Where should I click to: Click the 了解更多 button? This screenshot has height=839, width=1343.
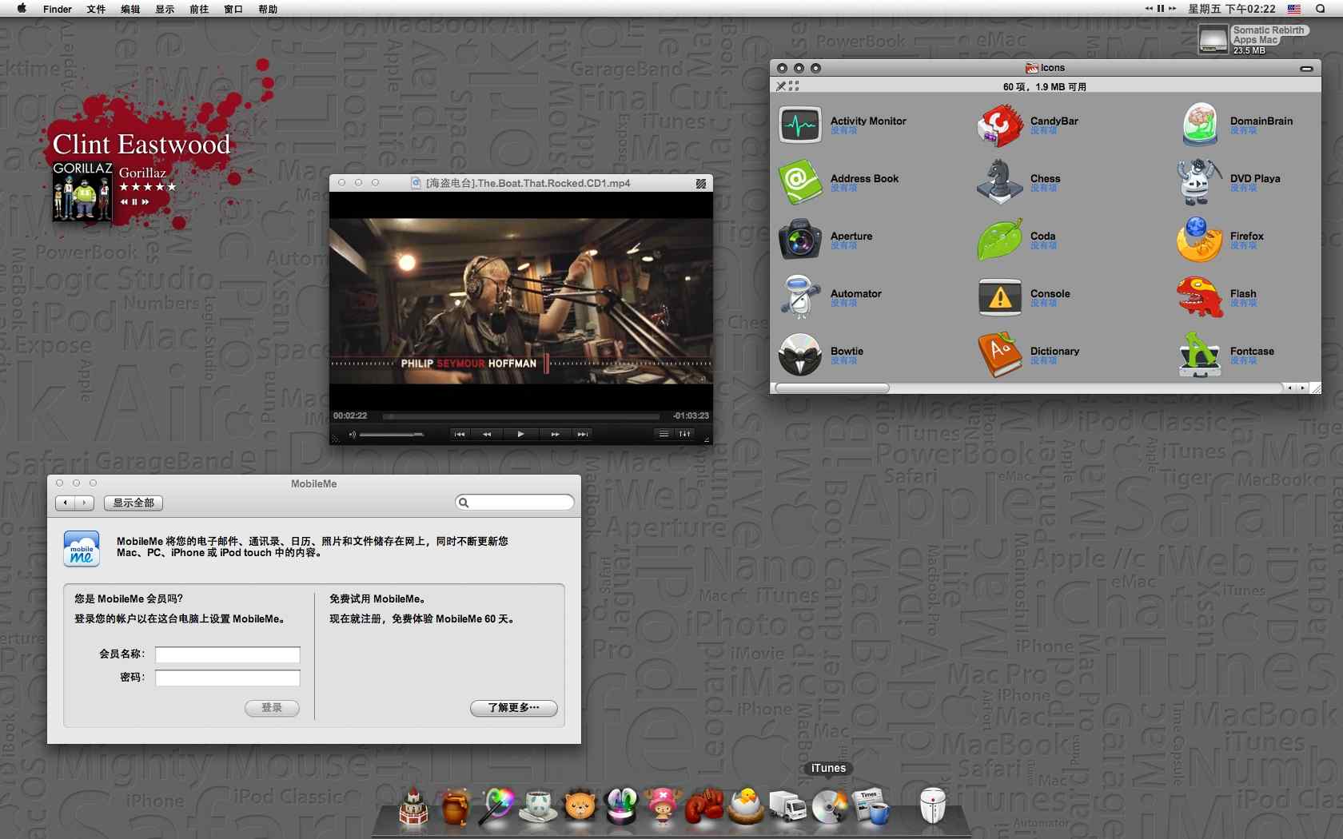513,708
